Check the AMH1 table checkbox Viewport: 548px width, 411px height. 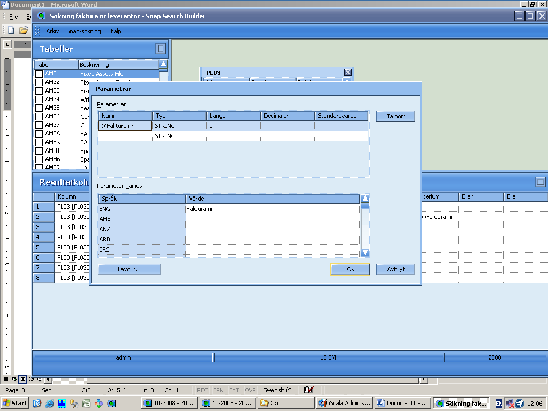click(x=39, y=150)
